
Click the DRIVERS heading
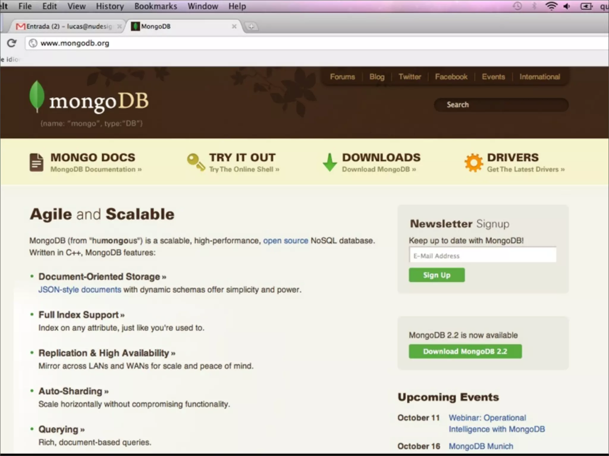(513, 157)
